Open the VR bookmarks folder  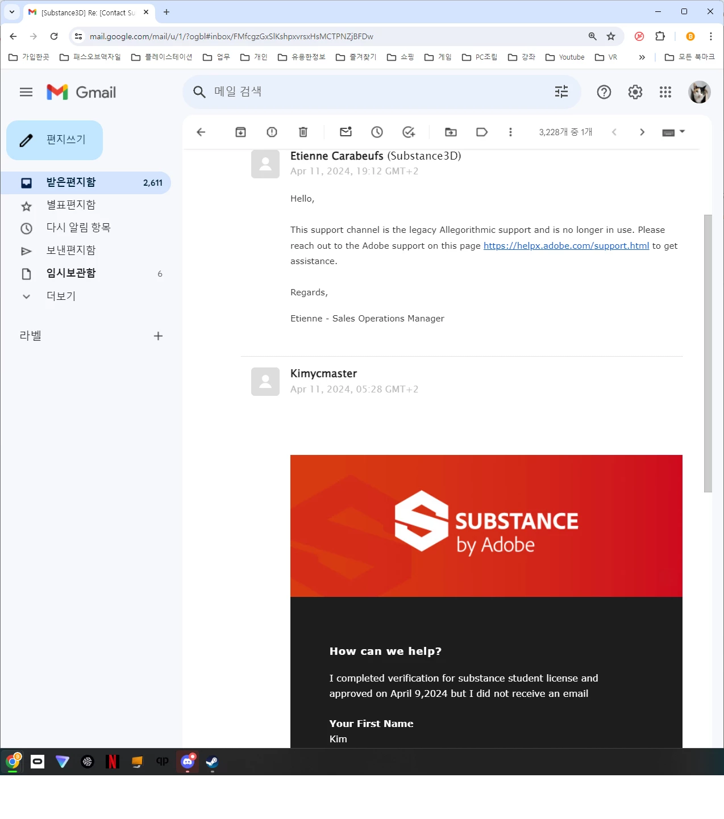[606, 57]
